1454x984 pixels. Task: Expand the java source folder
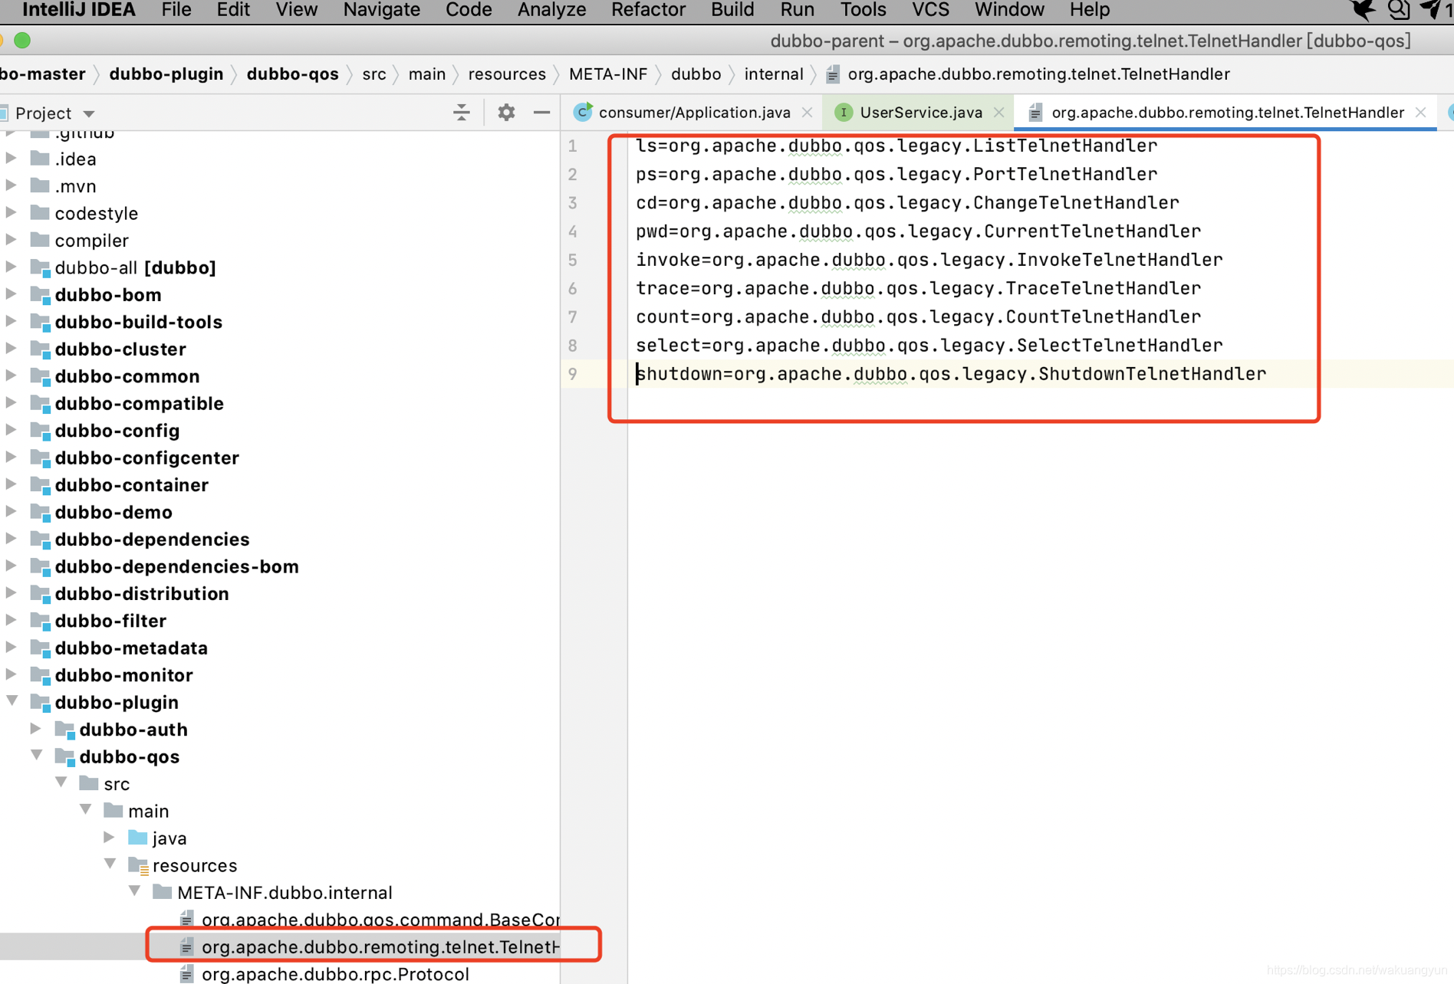(x=110, y=838)
